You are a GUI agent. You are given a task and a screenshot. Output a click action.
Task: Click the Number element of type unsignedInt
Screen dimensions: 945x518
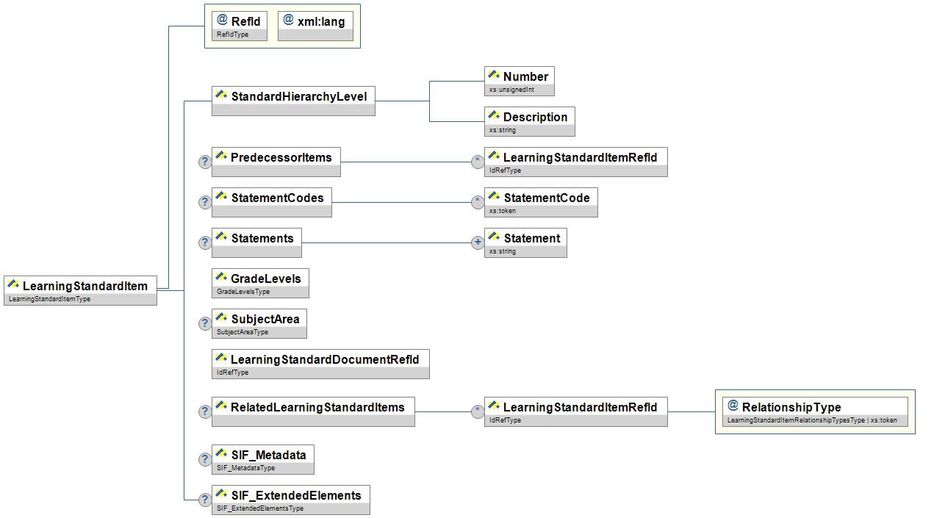[x=520, y=81]
